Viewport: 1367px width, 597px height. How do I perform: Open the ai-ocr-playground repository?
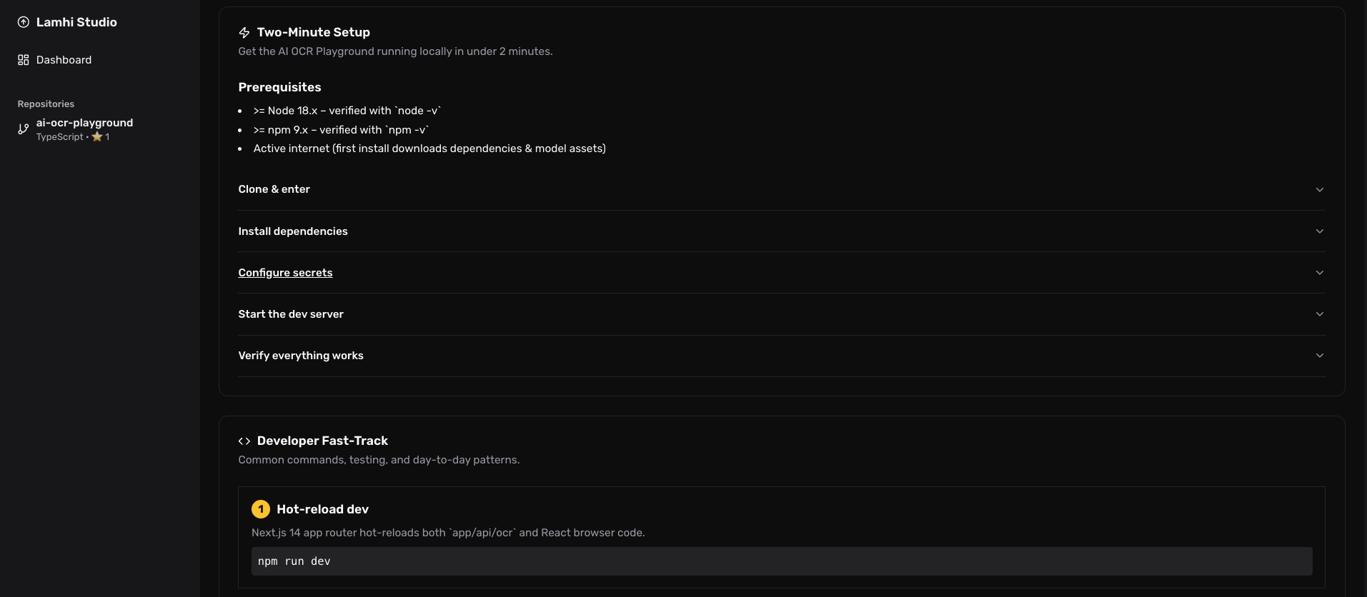click(85, 122)
